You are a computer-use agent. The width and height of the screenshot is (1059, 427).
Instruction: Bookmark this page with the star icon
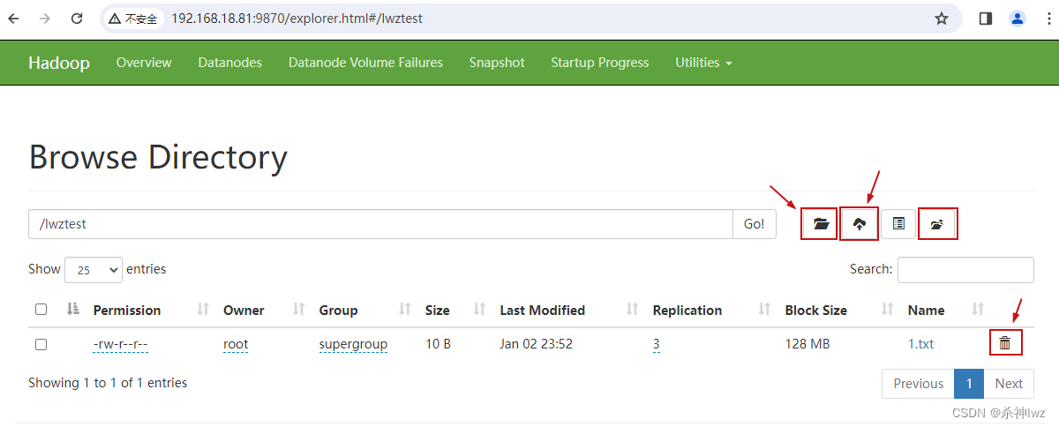pos(942,19)
